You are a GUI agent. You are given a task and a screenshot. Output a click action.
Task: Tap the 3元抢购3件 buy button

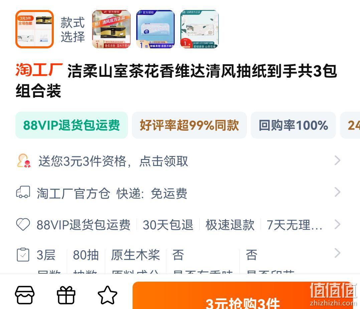point(242,296)
